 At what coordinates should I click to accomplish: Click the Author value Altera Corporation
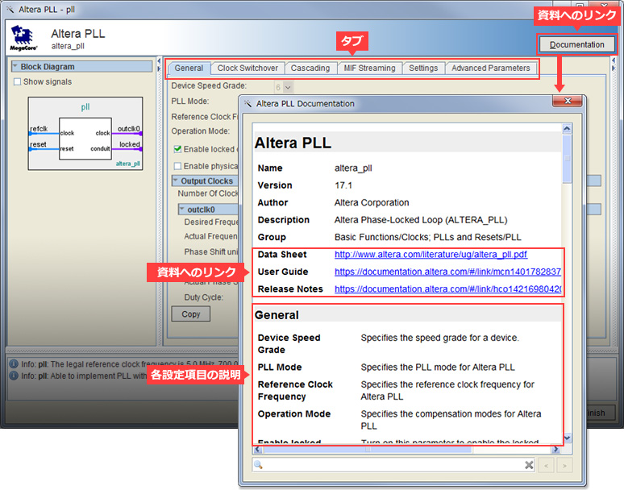click(372, 202)
